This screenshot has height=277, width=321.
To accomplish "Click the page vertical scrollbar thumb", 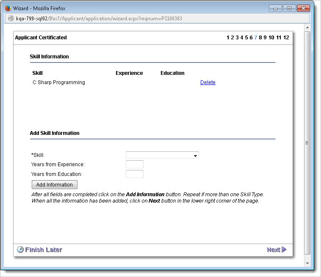I will [307, 143].
